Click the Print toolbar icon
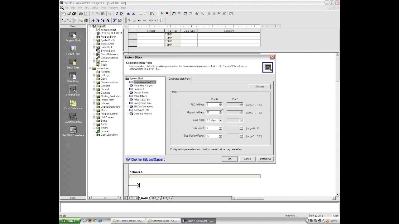The width and height of the screenshot is (399, 224). point(81,14)
